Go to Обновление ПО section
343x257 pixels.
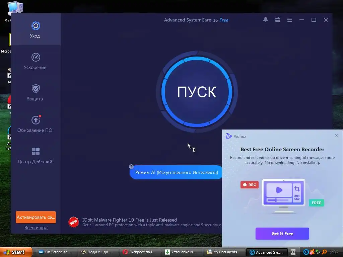pyautogui.click(x=36, y=124)
